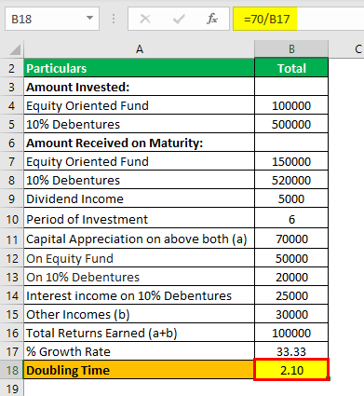This screenshot has width=364, height=396.
Task: Select the 50000 value cell
Action: click(291, 258)
